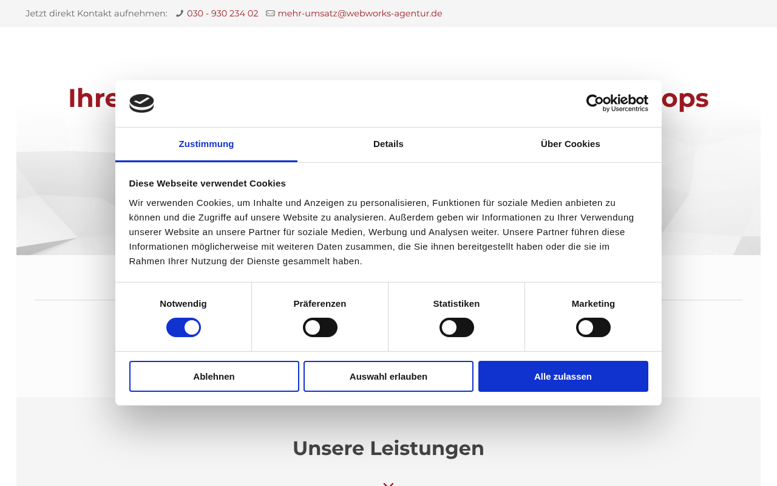Enable the Statistiken cookie switch
777x486 pixels.
pos(456,327)
